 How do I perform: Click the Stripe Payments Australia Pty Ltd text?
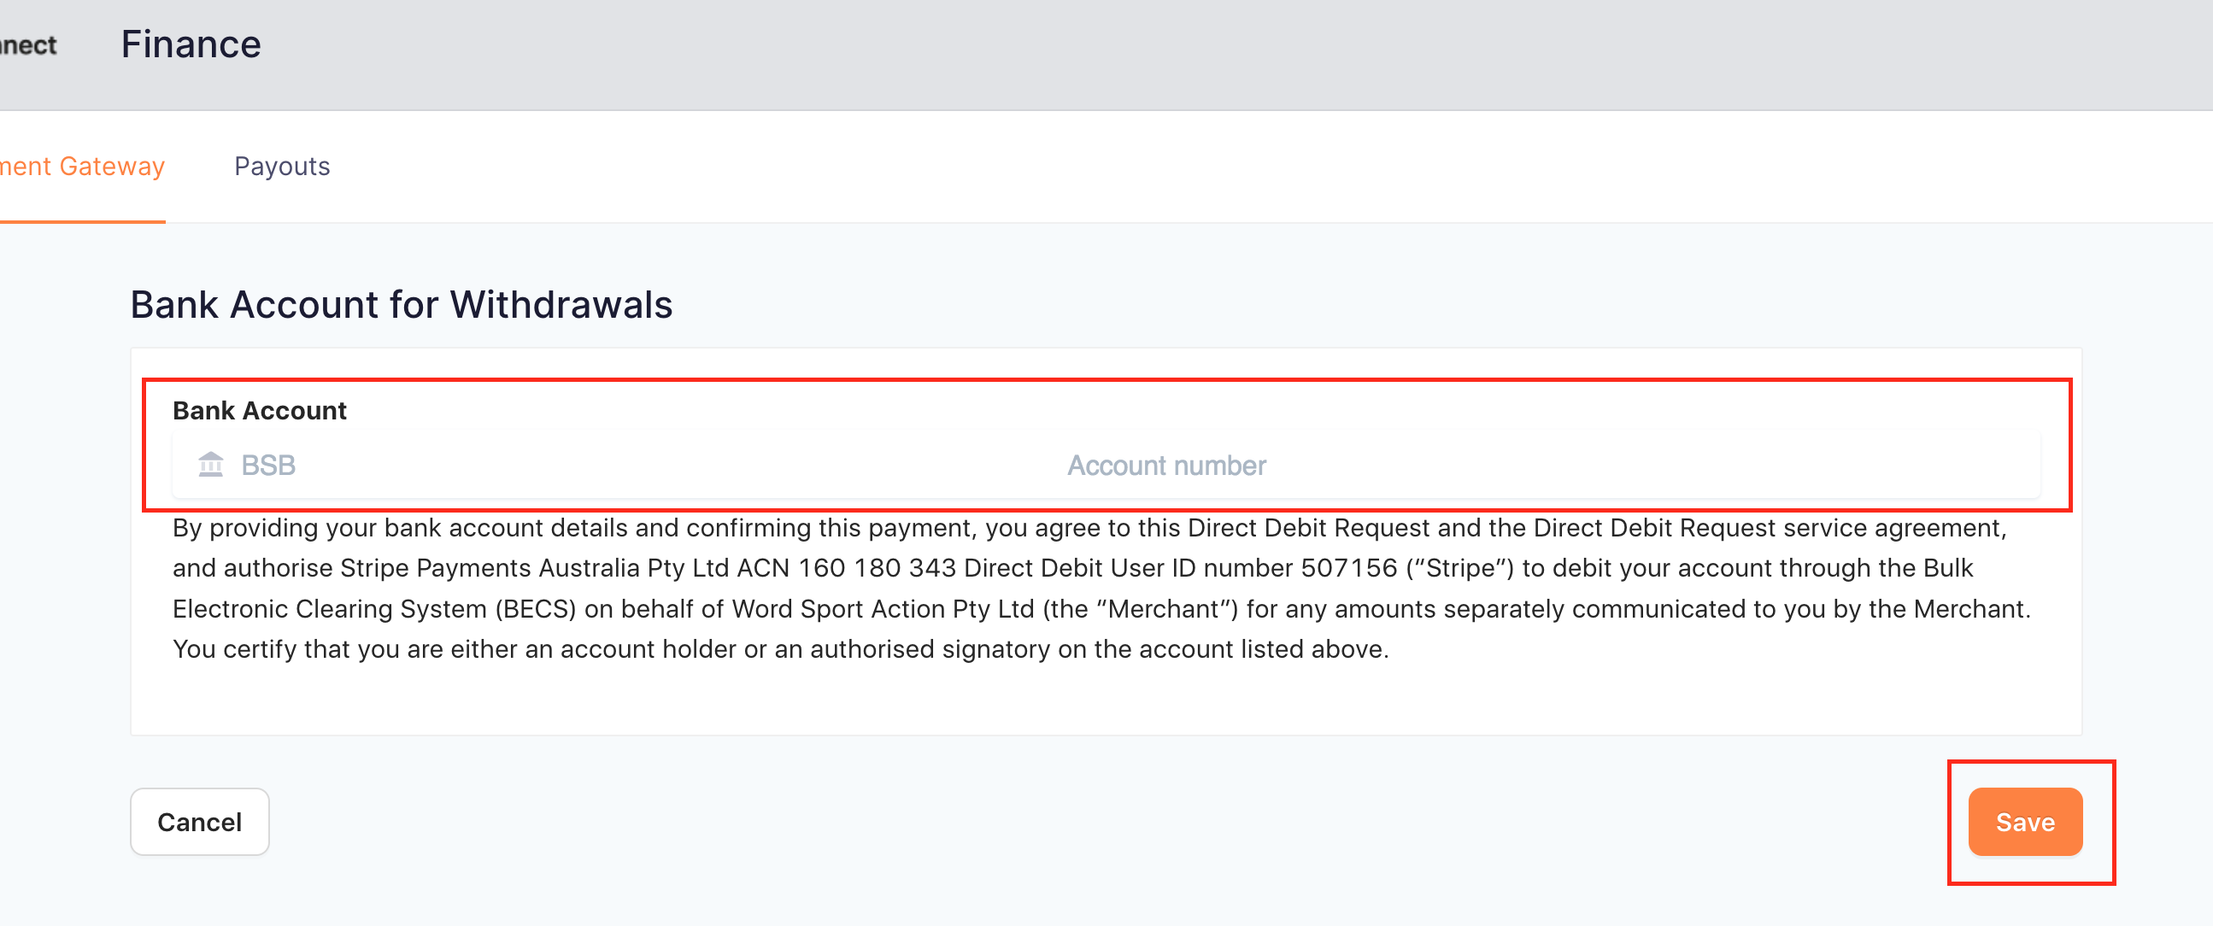(x=534, y=568)
